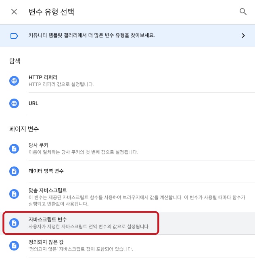Select the 맞춤 자바스크립트 variable type
The image size is (255, 259).
tap(127, 197)
